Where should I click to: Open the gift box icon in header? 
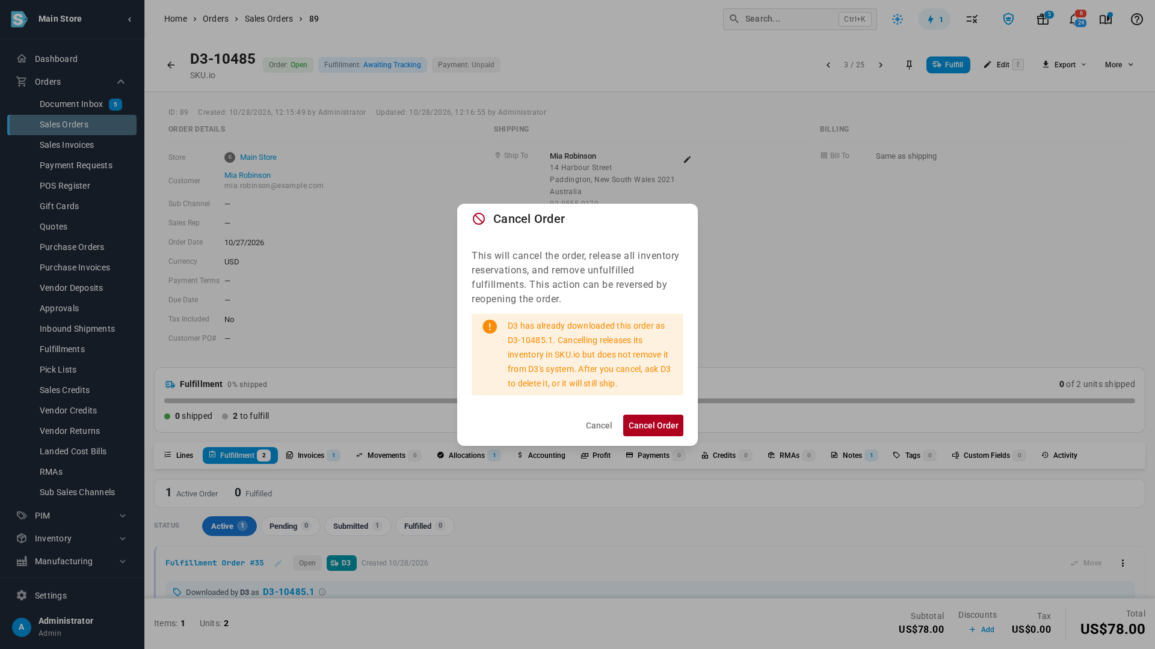(x=1043, y=19)
